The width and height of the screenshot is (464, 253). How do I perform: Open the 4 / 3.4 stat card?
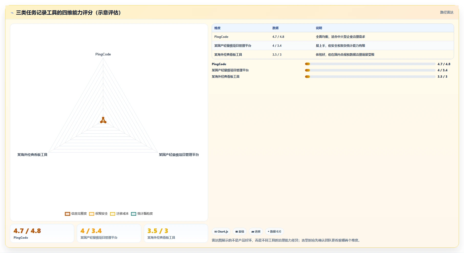(109, 233)
